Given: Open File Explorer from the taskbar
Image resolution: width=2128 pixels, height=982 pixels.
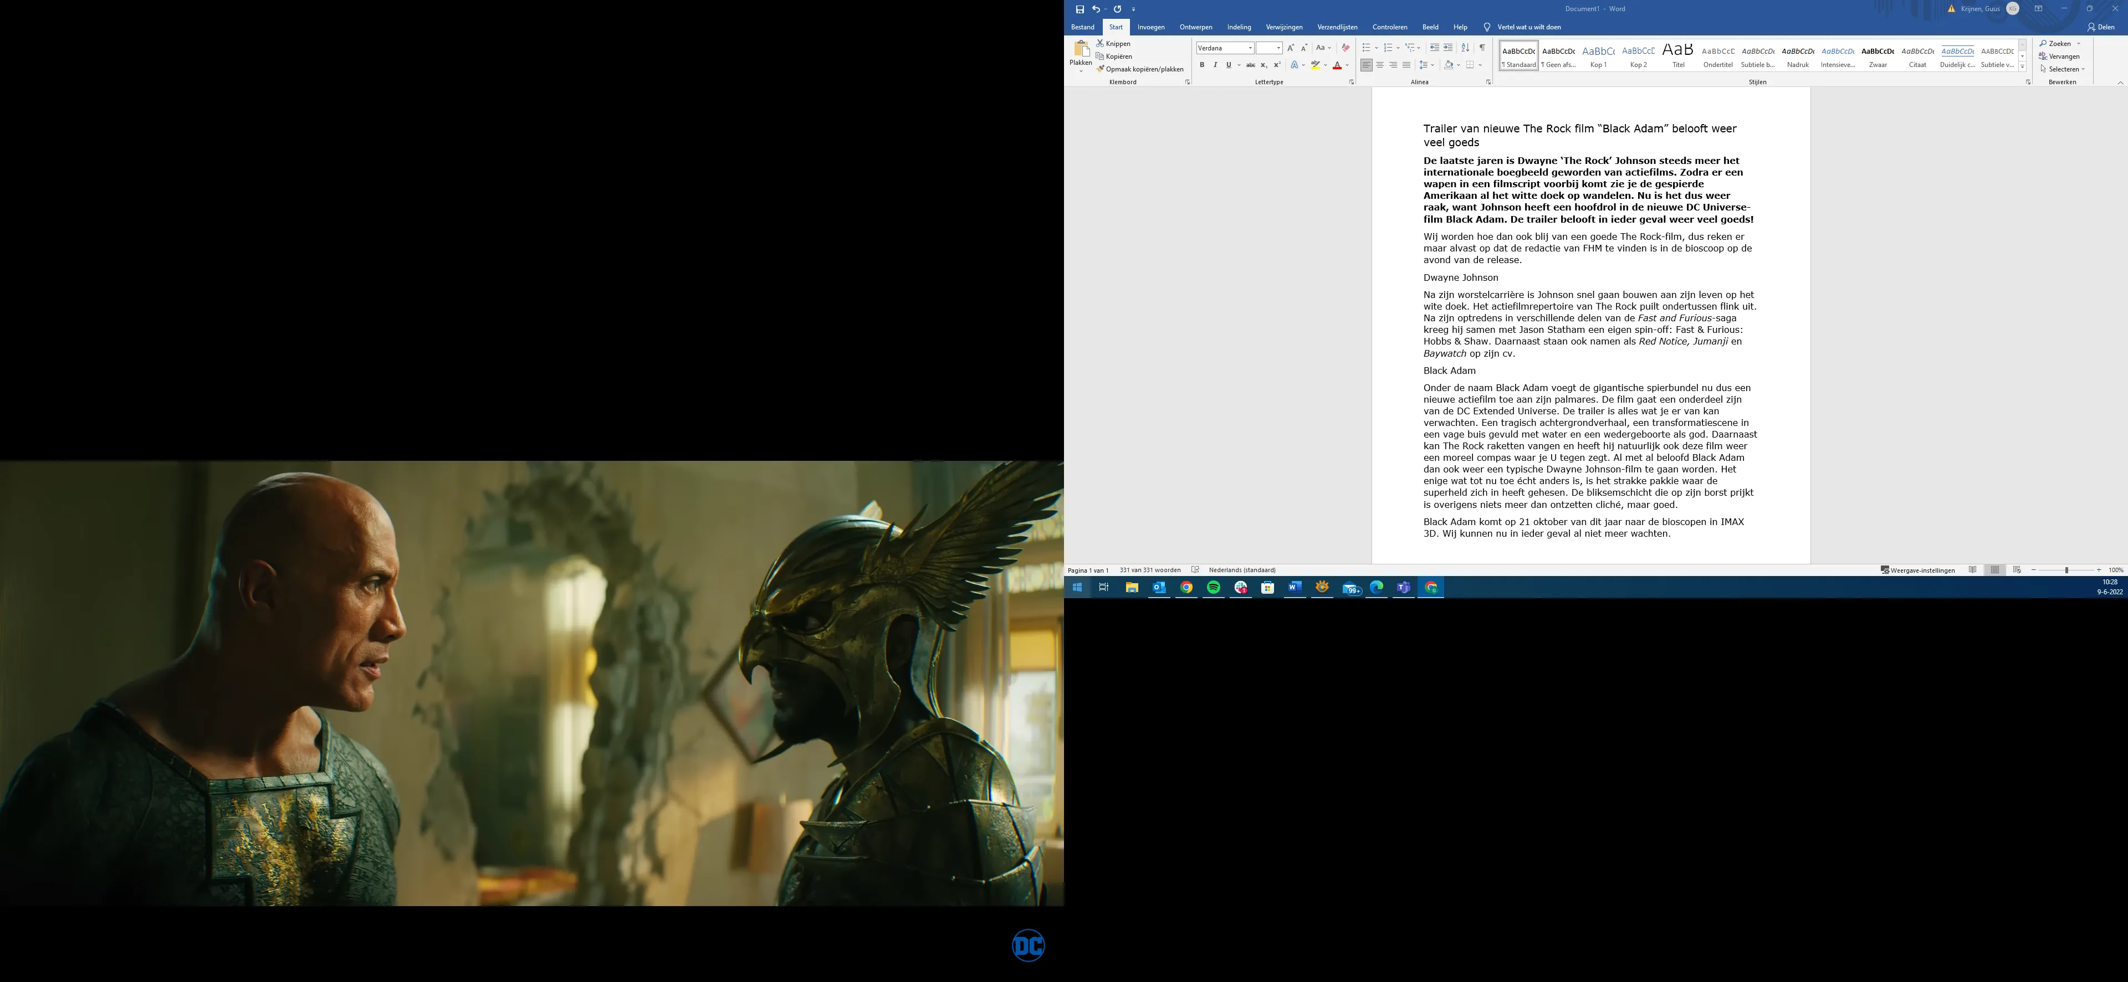Looking at the screenshot, I should pos(1132,587).
